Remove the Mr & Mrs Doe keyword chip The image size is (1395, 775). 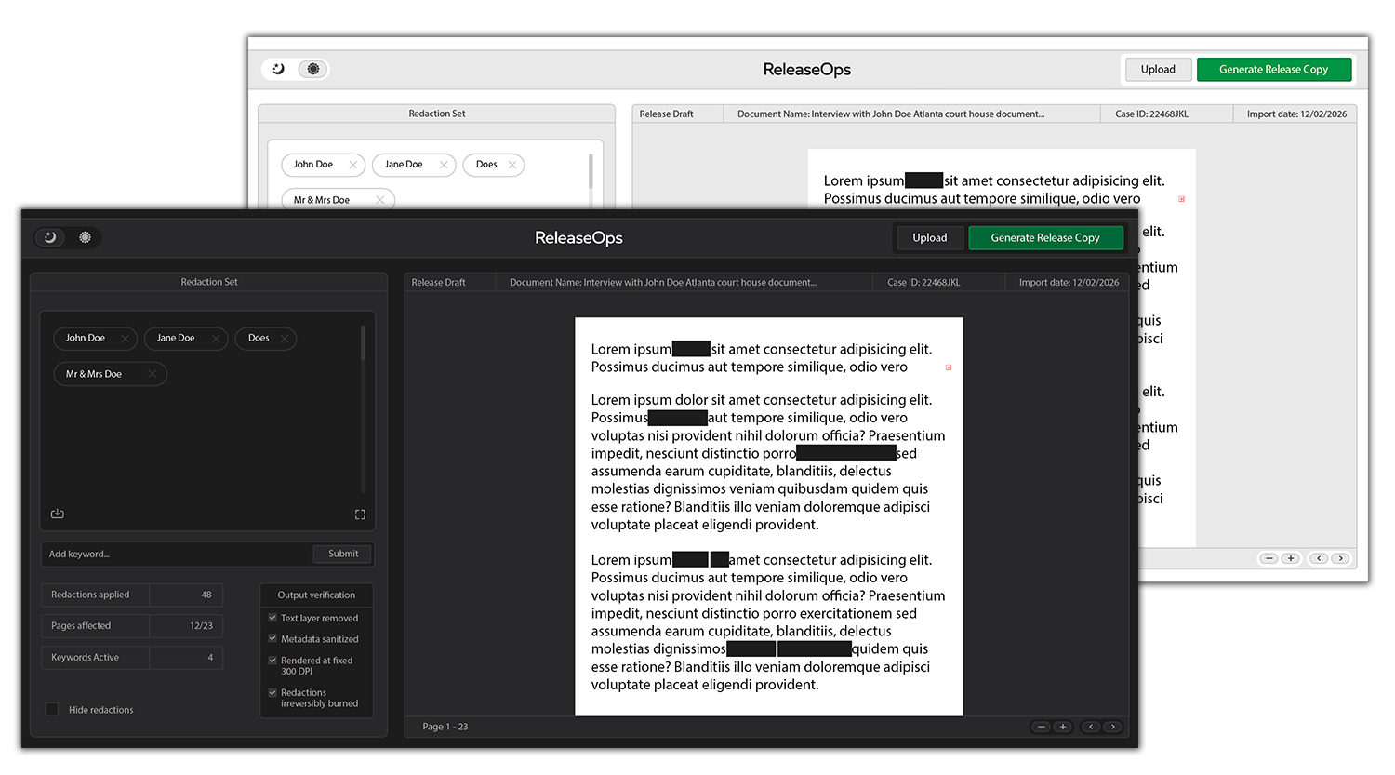(x=153, y=373)
